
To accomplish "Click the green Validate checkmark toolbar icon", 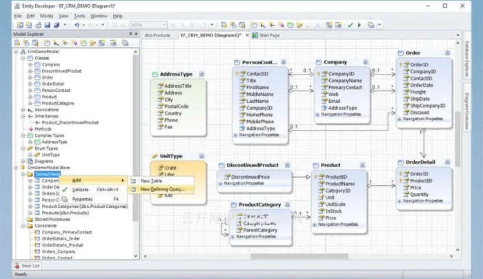I will click(350, 25).
